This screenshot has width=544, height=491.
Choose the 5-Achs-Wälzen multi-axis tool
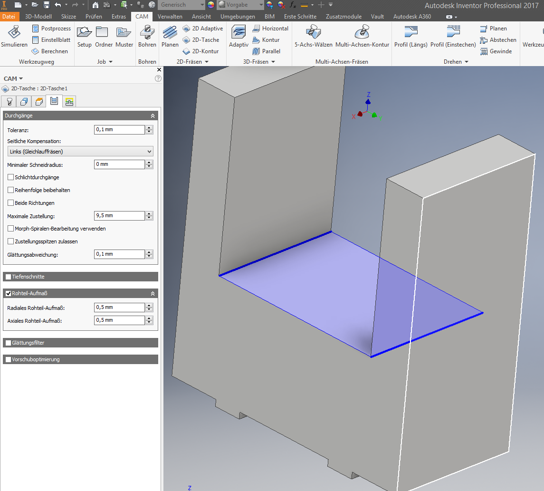(313, 36)
